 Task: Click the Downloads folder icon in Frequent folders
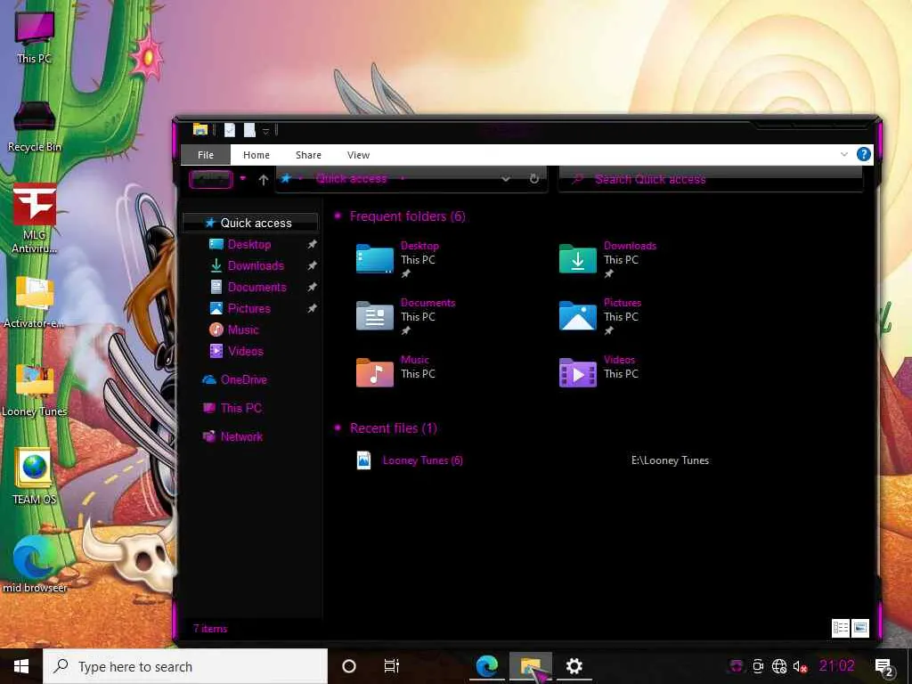pyautogui.click(x=577, y=259)
